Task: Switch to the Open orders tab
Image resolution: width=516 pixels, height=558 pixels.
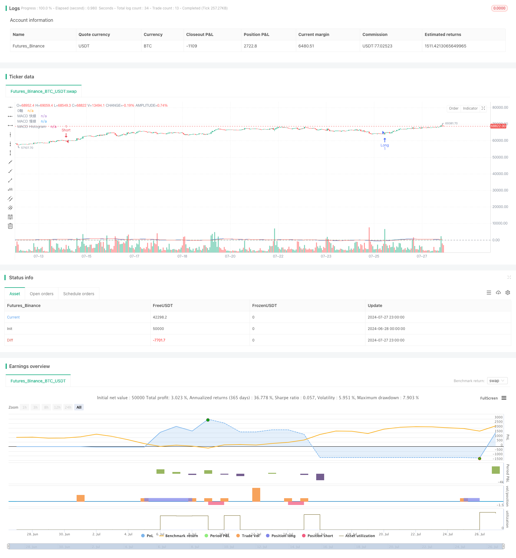Action: pos(42,294)
